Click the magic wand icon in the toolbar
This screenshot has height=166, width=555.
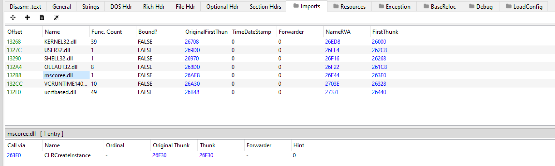(x=56, y=18)
